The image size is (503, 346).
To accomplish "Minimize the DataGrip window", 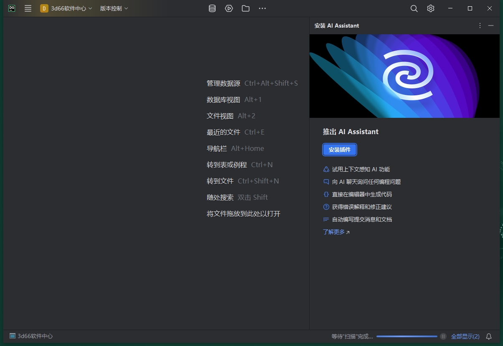I will 450,8.
